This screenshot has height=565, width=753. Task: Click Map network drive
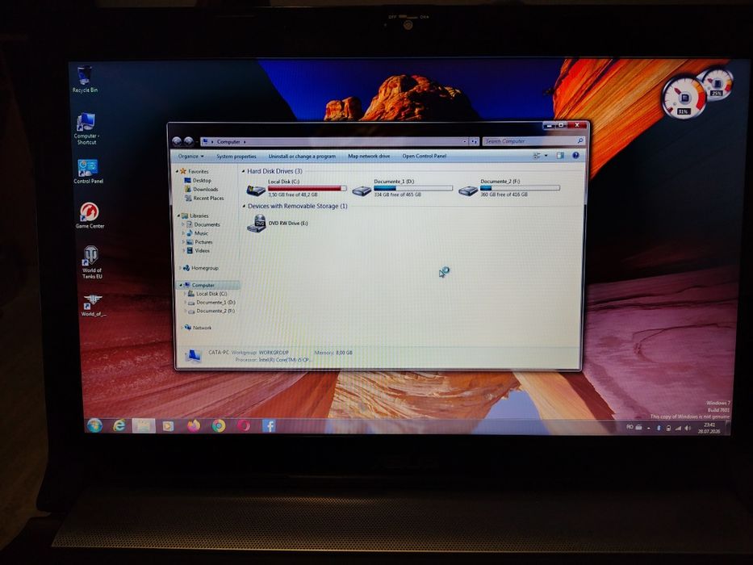pos(369,156)
